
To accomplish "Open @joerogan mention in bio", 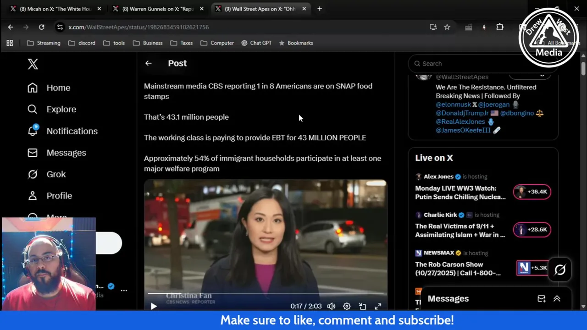I will click(494, 104).
